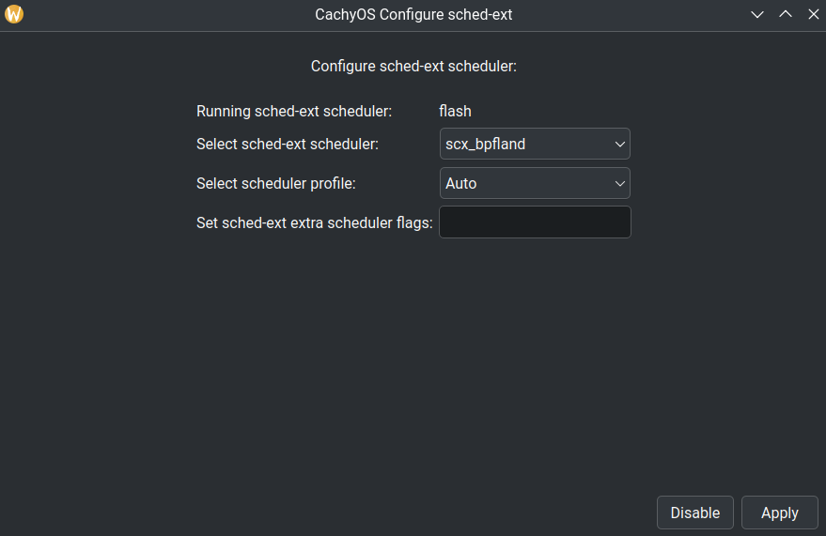Click the 'scx_bpfland' text in the combo box

pyautogui.click(x=485, y=144)
